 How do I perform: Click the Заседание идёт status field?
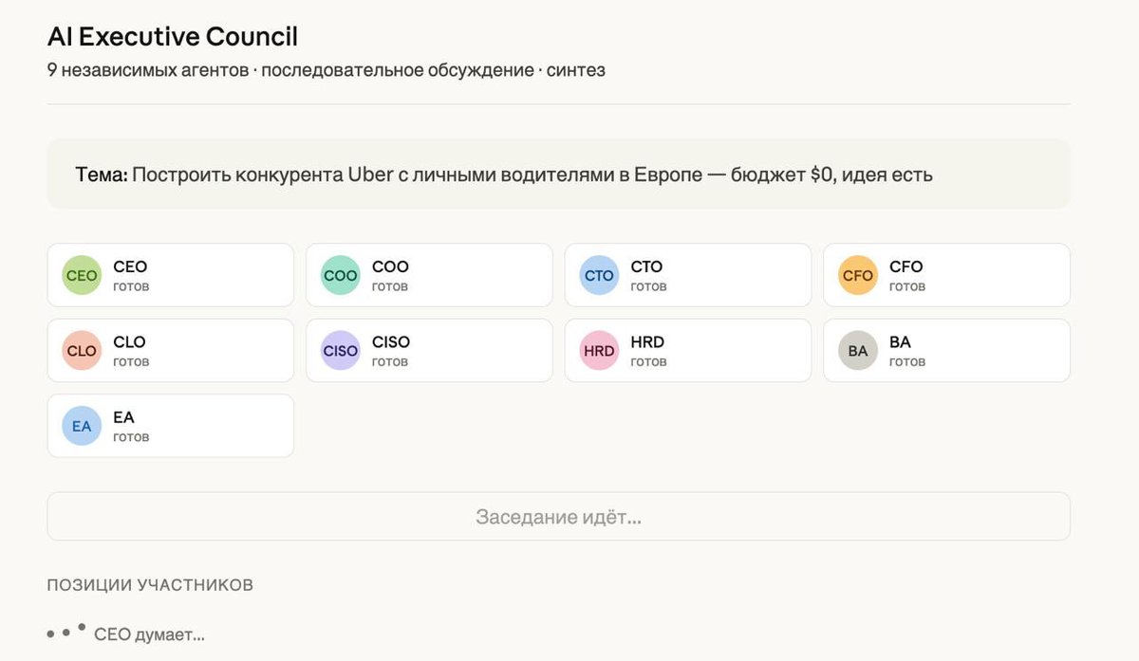pyautogui.click(x=558, y=516)
